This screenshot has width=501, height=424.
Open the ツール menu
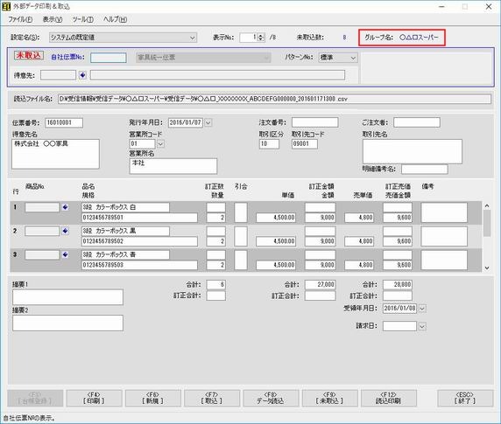pyautogui.click(x=82, y=19)
